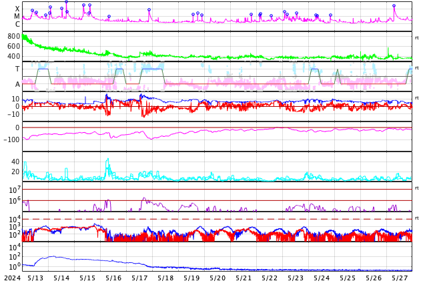Select the highest X-class flare marker on 5/14
Viewport: 423px width, 283px height.
(x=66, y=2)
